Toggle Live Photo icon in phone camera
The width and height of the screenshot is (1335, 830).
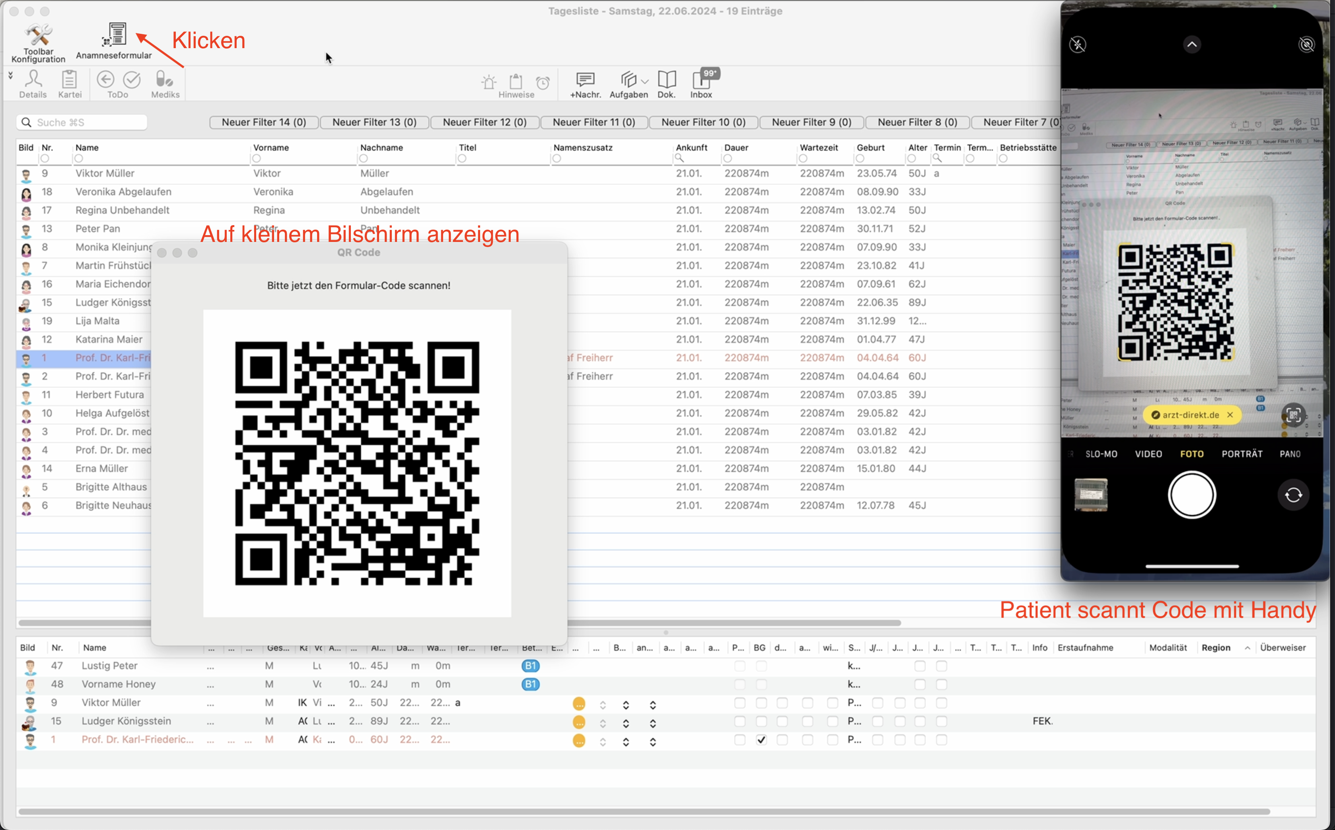pyautogui.click(x=1307, y=45)
